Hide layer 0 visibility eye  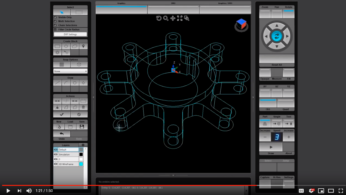click(x=56, y=159)
